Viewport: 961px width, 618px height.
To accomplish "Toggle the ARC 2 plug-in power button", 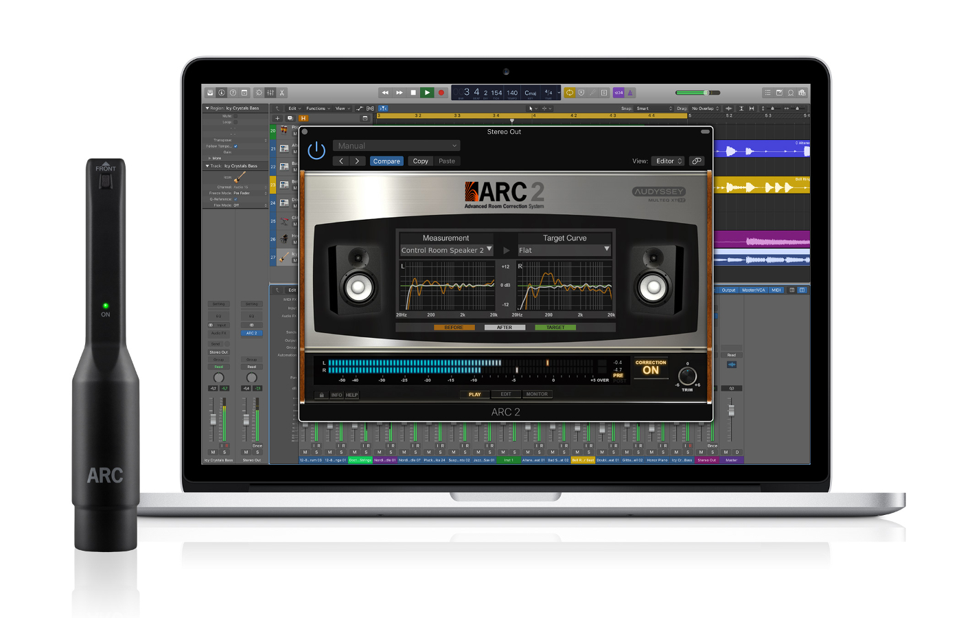I will coord(316,151).
